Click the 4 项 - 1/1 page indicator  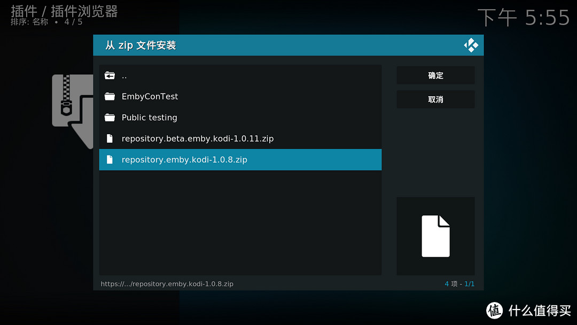(458, 284)
